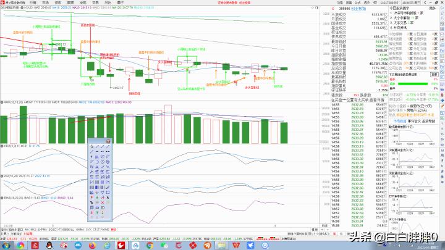Switch to the MA indicator tab
The image size is (445, 250).
27,230
